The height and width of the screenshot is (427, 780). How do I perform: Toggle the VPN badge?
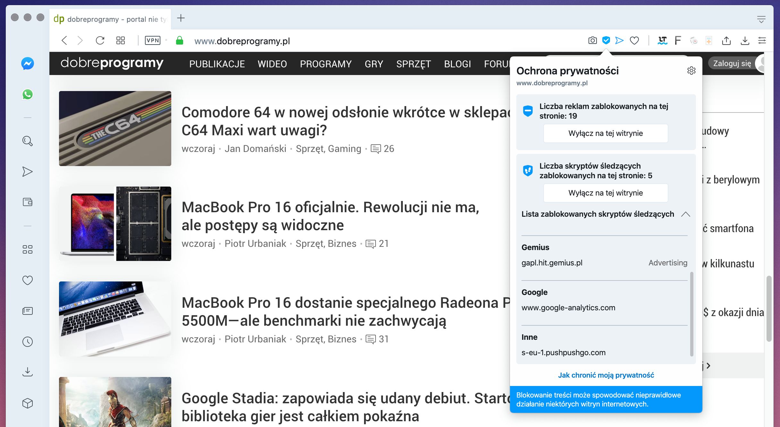click(x=153, y=40)
